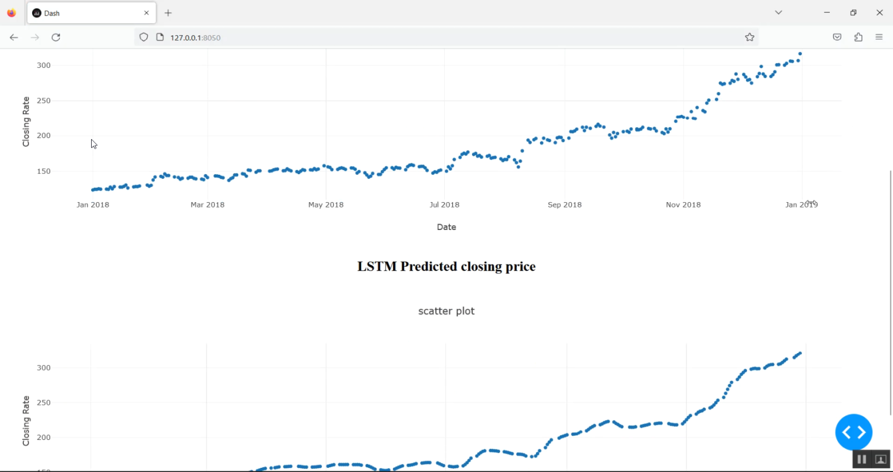Expand the list all tabs chevron
Image resolution: width=893 pixels, height=472 pixels.
778,12
